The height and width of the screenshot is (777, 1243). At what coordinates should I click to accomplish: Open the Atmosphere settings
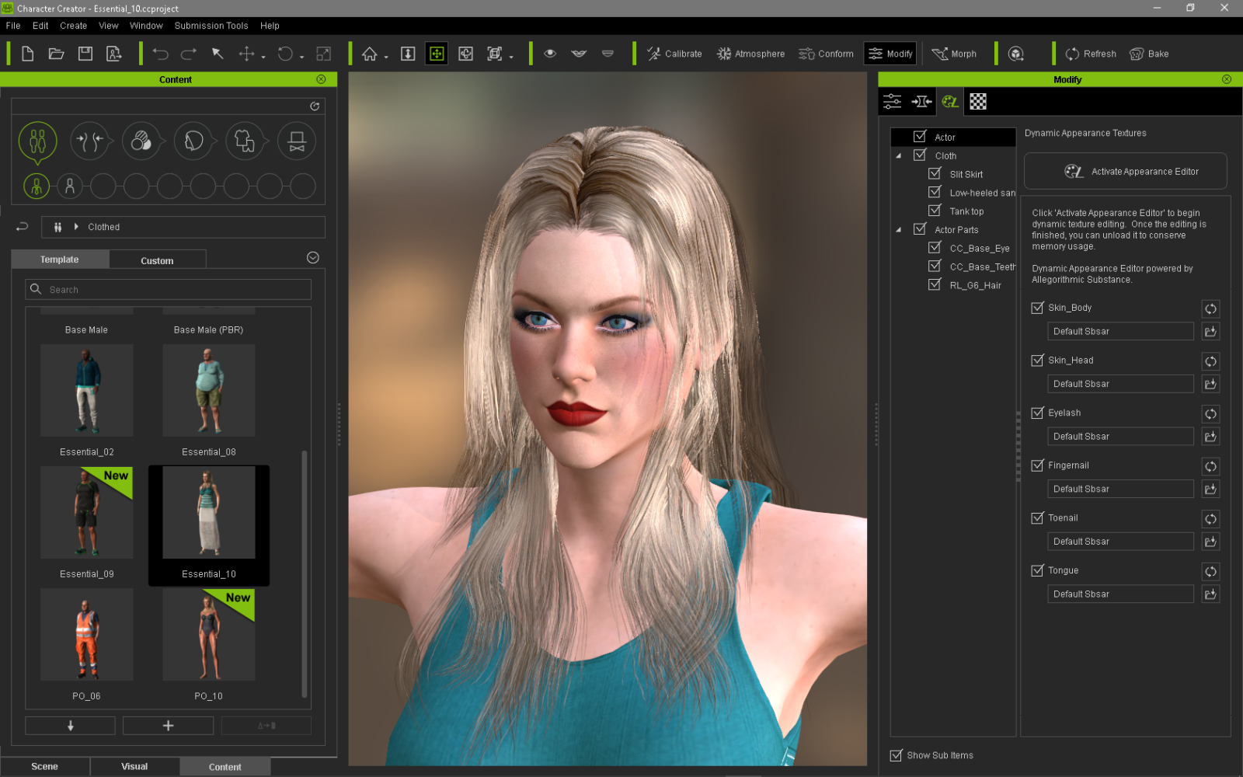[x=750, y=54]
